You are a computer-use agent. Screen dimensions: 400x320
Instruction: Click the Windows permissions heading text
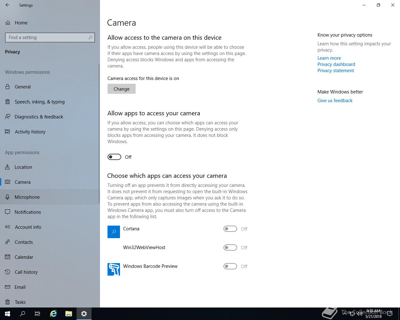pos(27,72)
